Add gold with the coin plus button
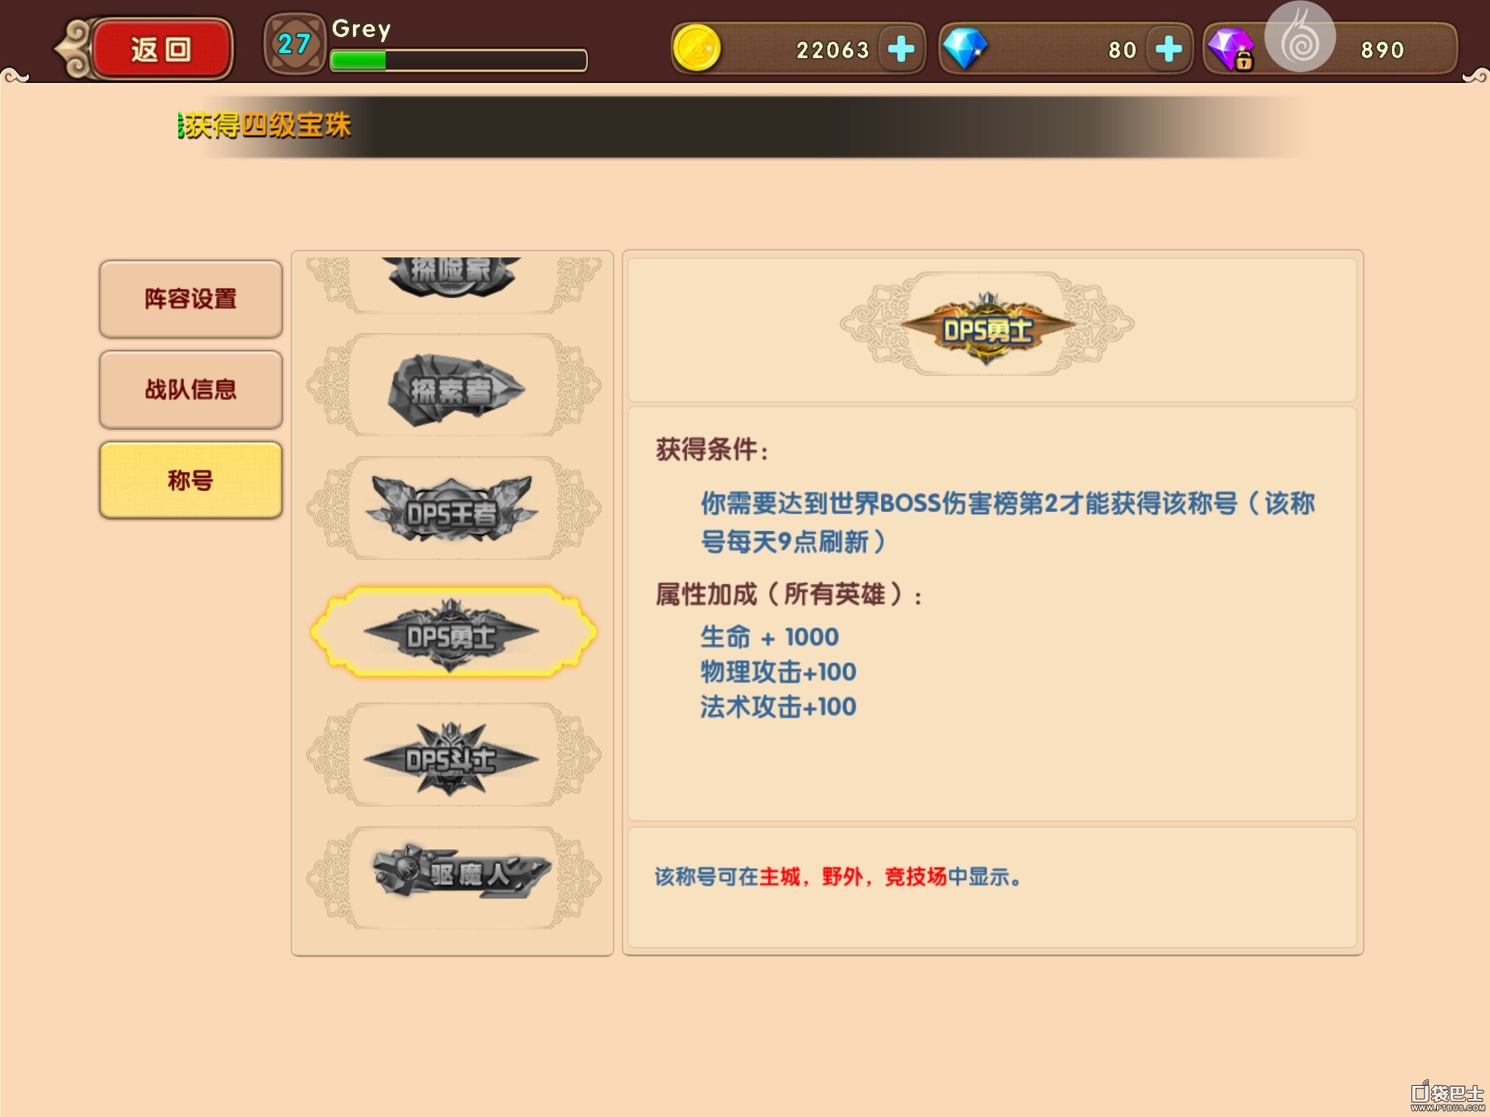 [x=901, y=49]
